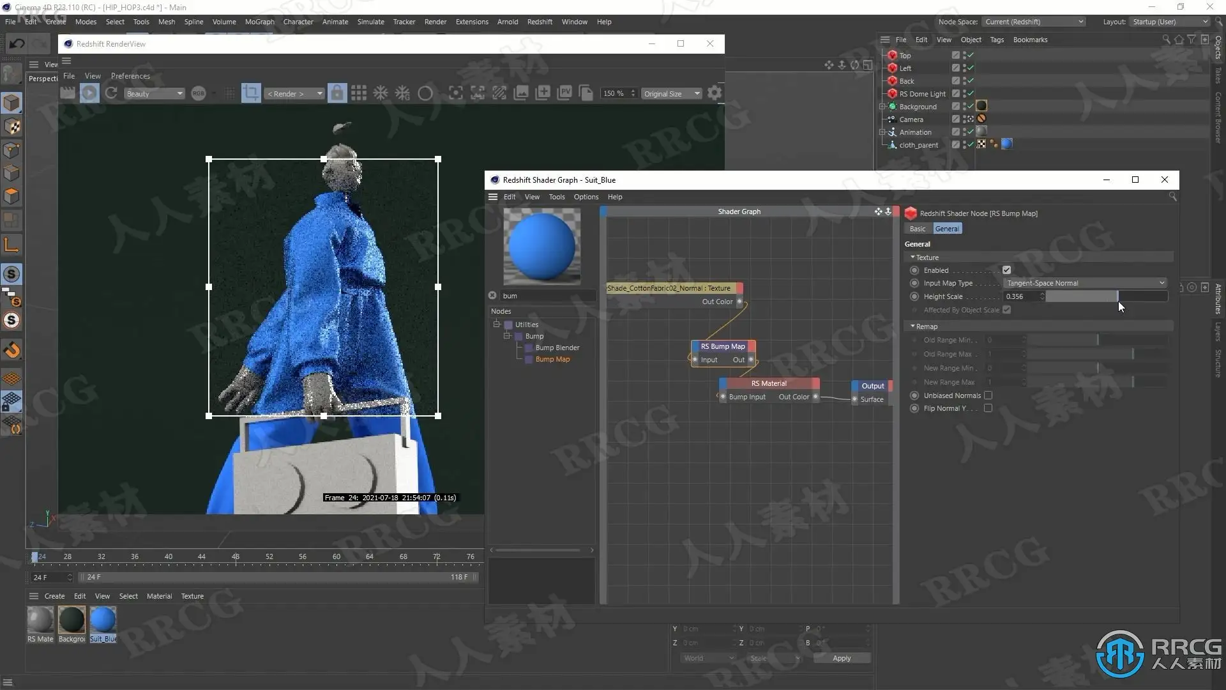Switch to the Basic tab

pos(918,229)
